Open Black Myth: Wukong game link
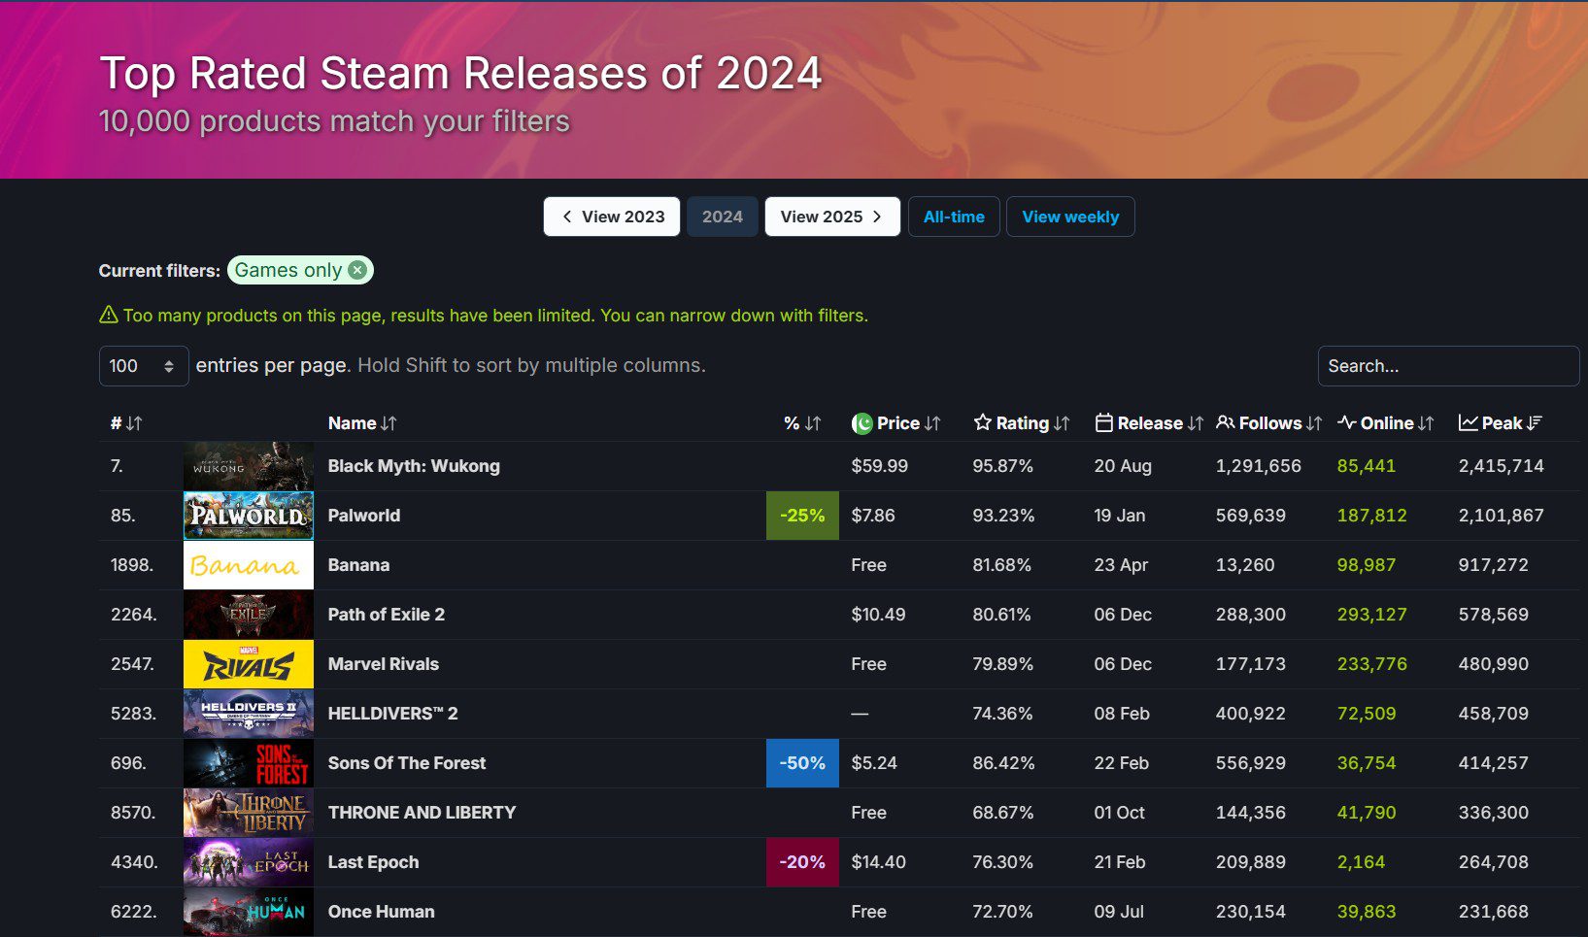1588x937 pixels. (414, 466)
